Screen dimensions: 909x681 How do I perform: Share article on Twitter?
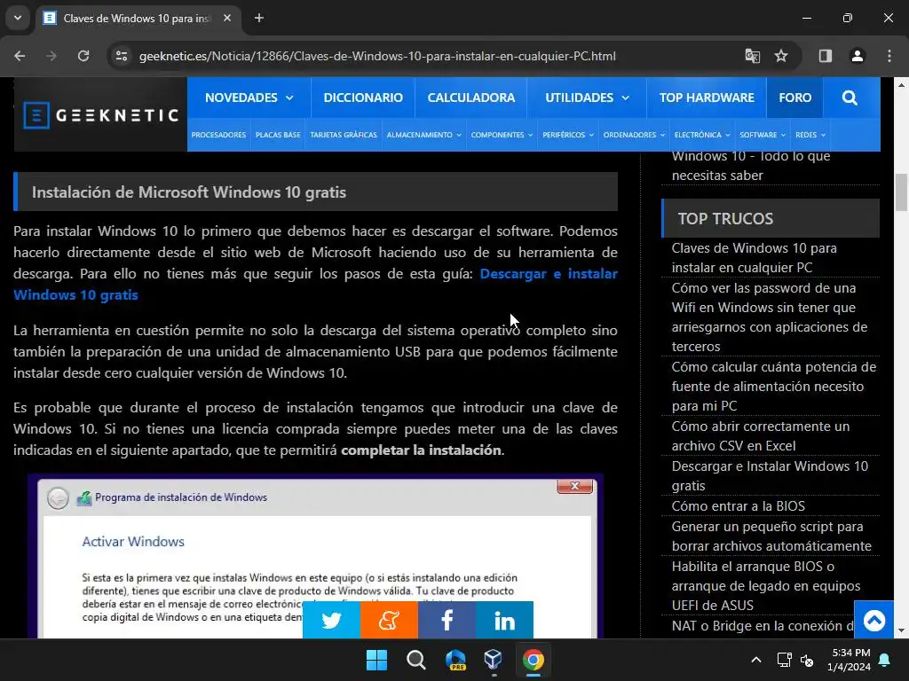(331, 620)
